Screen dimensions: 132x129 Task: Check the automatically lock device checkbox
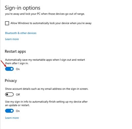pos(7,23)
